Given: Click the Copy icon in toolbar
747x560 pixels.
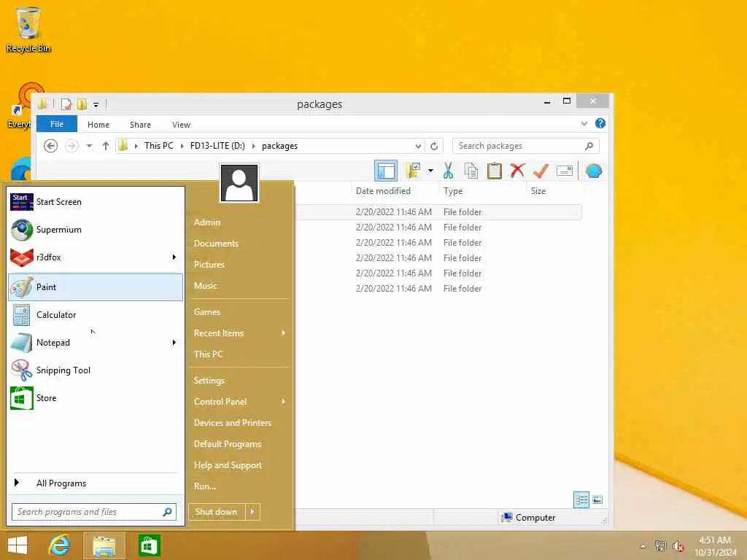Looking at the screenshot, I should pyautogui.click(x=471, y=171).
